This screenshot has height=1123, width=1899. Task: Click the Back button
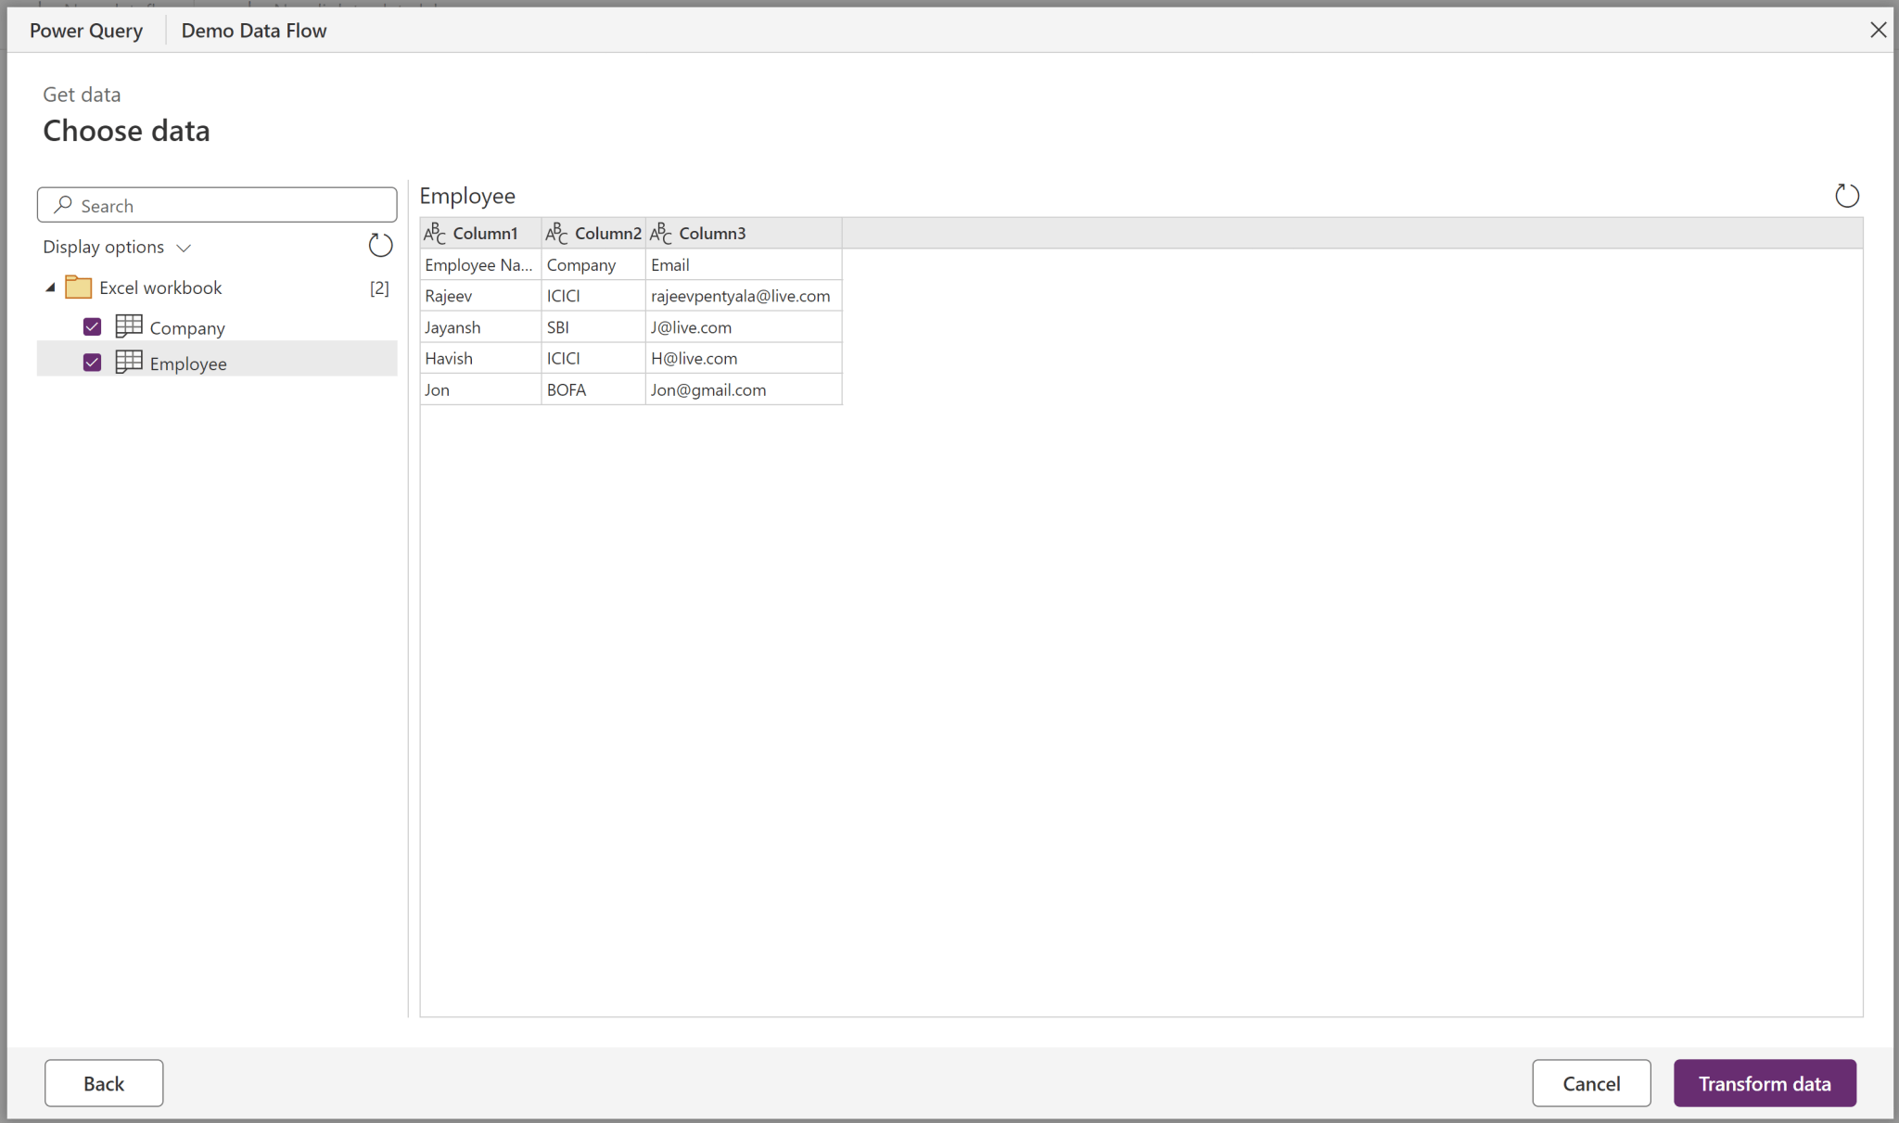pos(103,1082)
